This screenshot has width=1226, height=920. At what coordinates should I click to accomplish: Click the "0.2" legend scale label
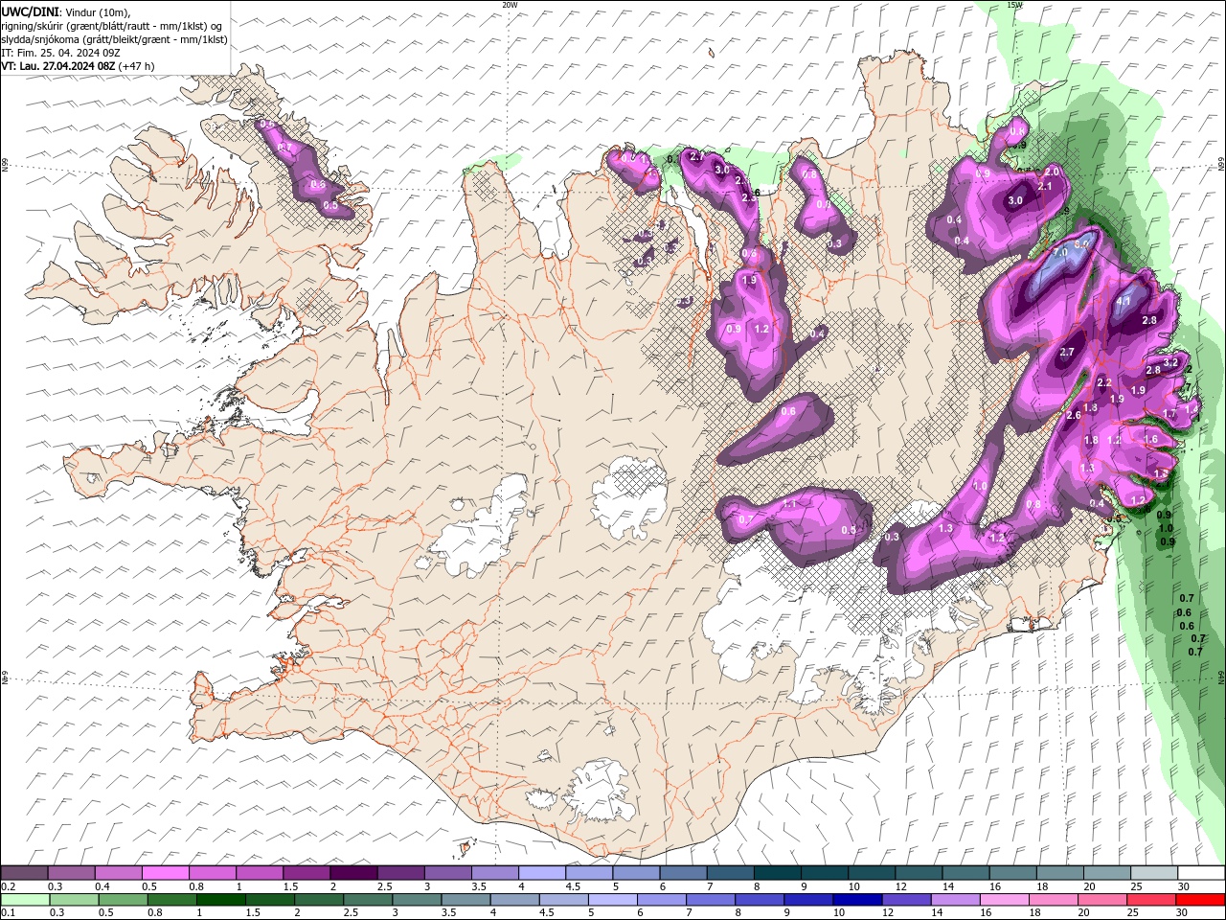pyautogui.click(x=7, y=886)
